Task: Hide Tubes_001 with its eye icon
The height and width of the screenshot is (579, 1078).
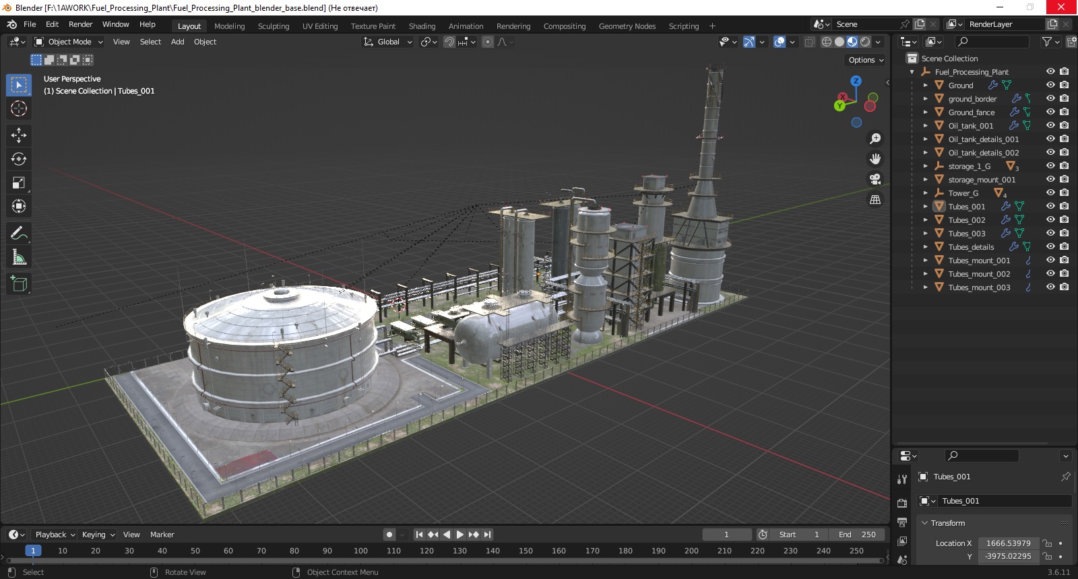Action: pyautogui.click(x=1050, y=206)
